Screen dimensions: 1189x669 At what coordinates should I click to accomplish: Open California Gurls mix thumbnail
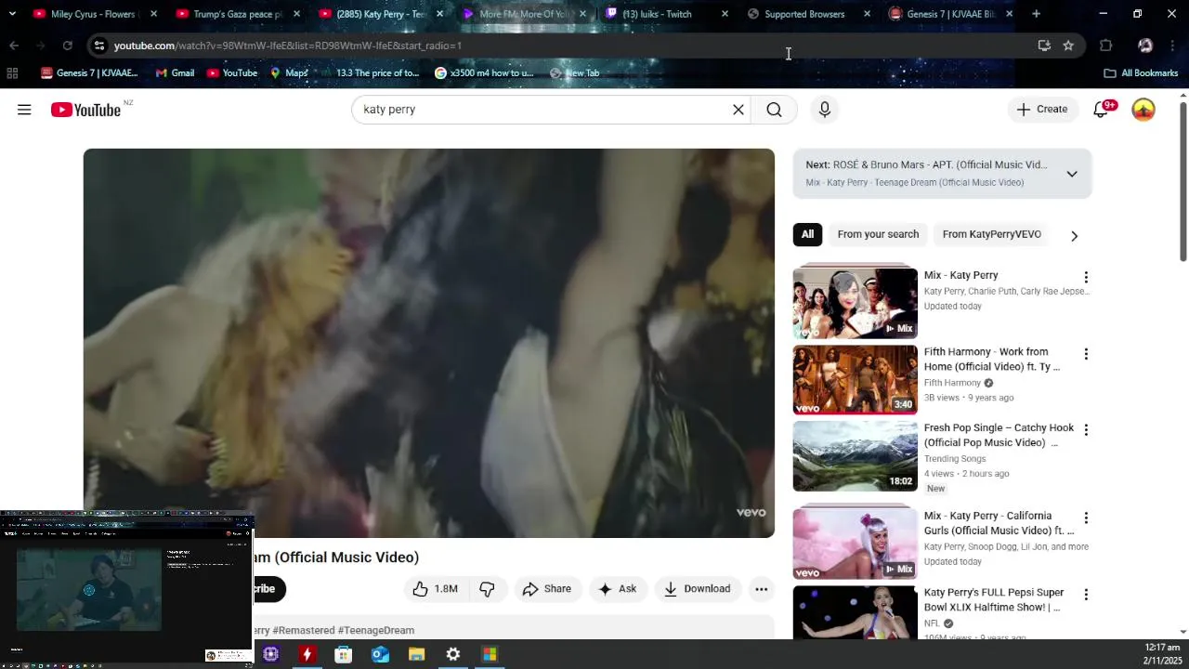tap(855, 544)
